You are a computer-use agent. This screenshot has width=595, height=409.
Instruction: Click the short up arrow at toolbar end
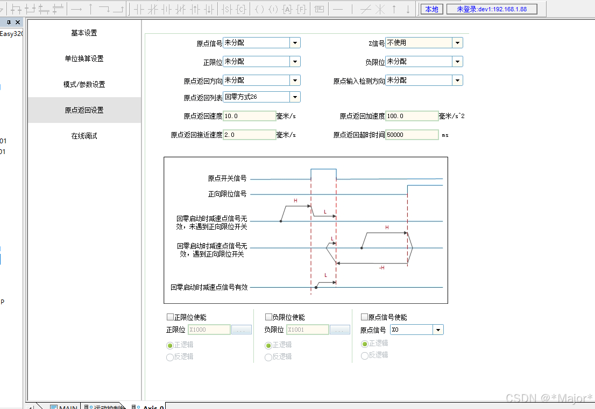point(394,9)
